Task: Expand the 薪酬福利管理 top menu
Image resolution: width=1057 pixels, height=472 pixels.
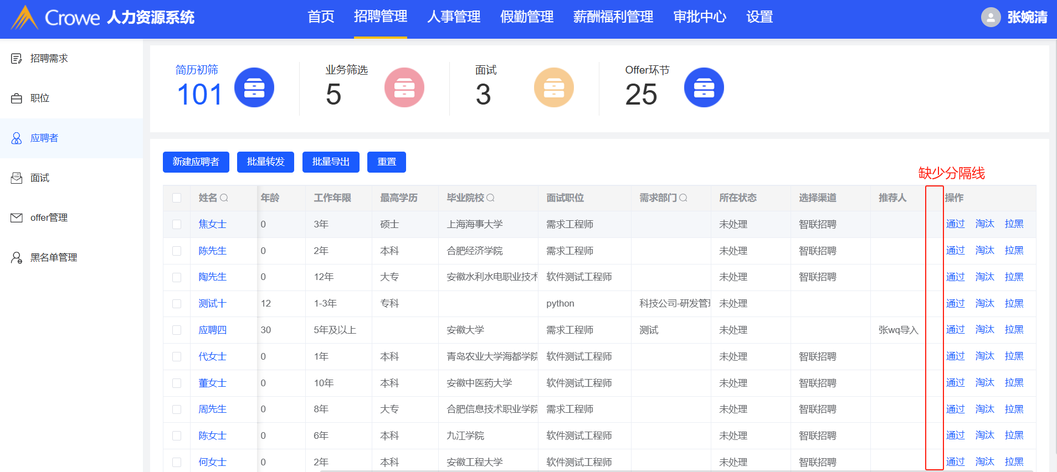Action: pyautogui.click(x=613, y=17)
